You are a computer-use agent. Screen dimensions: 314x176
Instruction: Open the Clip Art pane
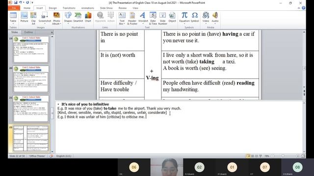pyautogui.click(x=33, y=19)
